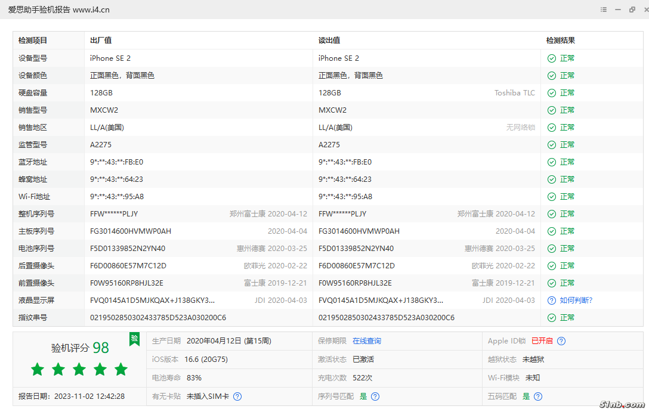Click the green check icon for 设备颜色

coord(552,76)
